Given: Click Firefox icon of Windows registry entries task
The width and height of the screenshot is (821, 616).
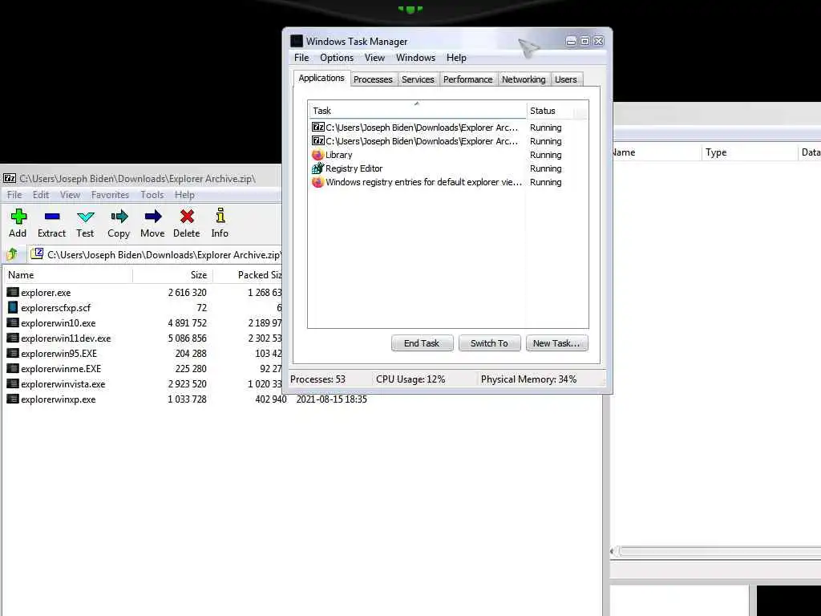Looking at the screenshot, I should click(317, 182).
